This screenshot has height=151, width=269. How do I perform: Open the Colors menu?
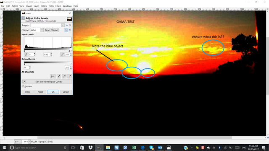click(44, 6)
